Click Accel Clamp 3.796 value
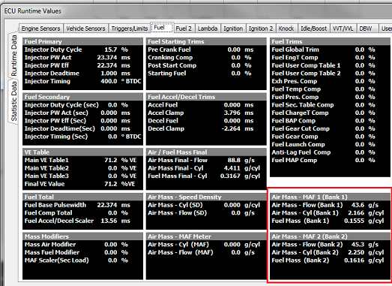The height and width of the screenshot is (286, 392). pos(232,113)
